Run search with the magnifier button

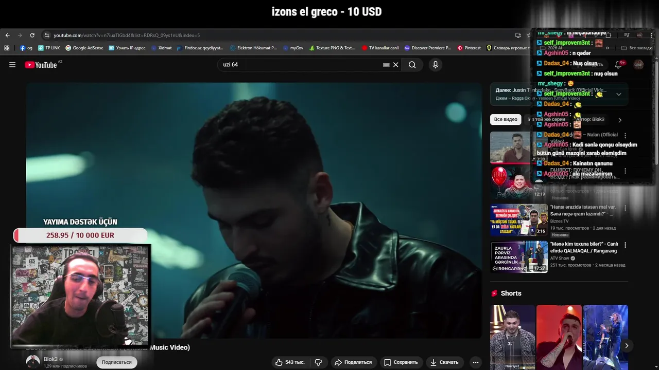pyautogui.click(x=412, y=65)
